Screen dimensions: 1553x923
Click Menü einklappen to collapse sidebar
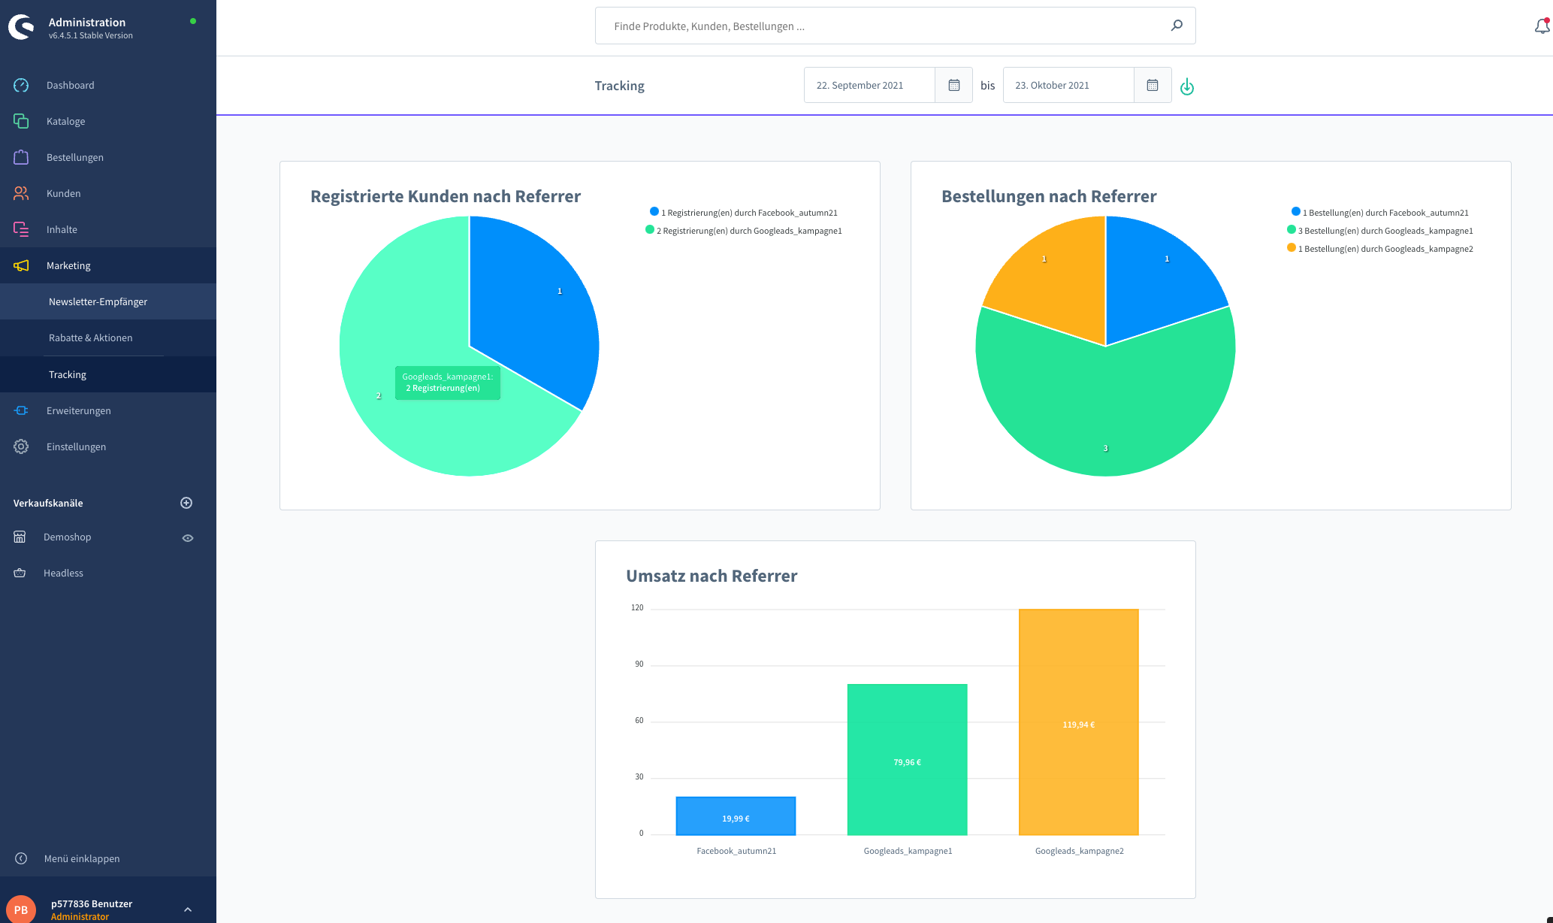[81, 858]
